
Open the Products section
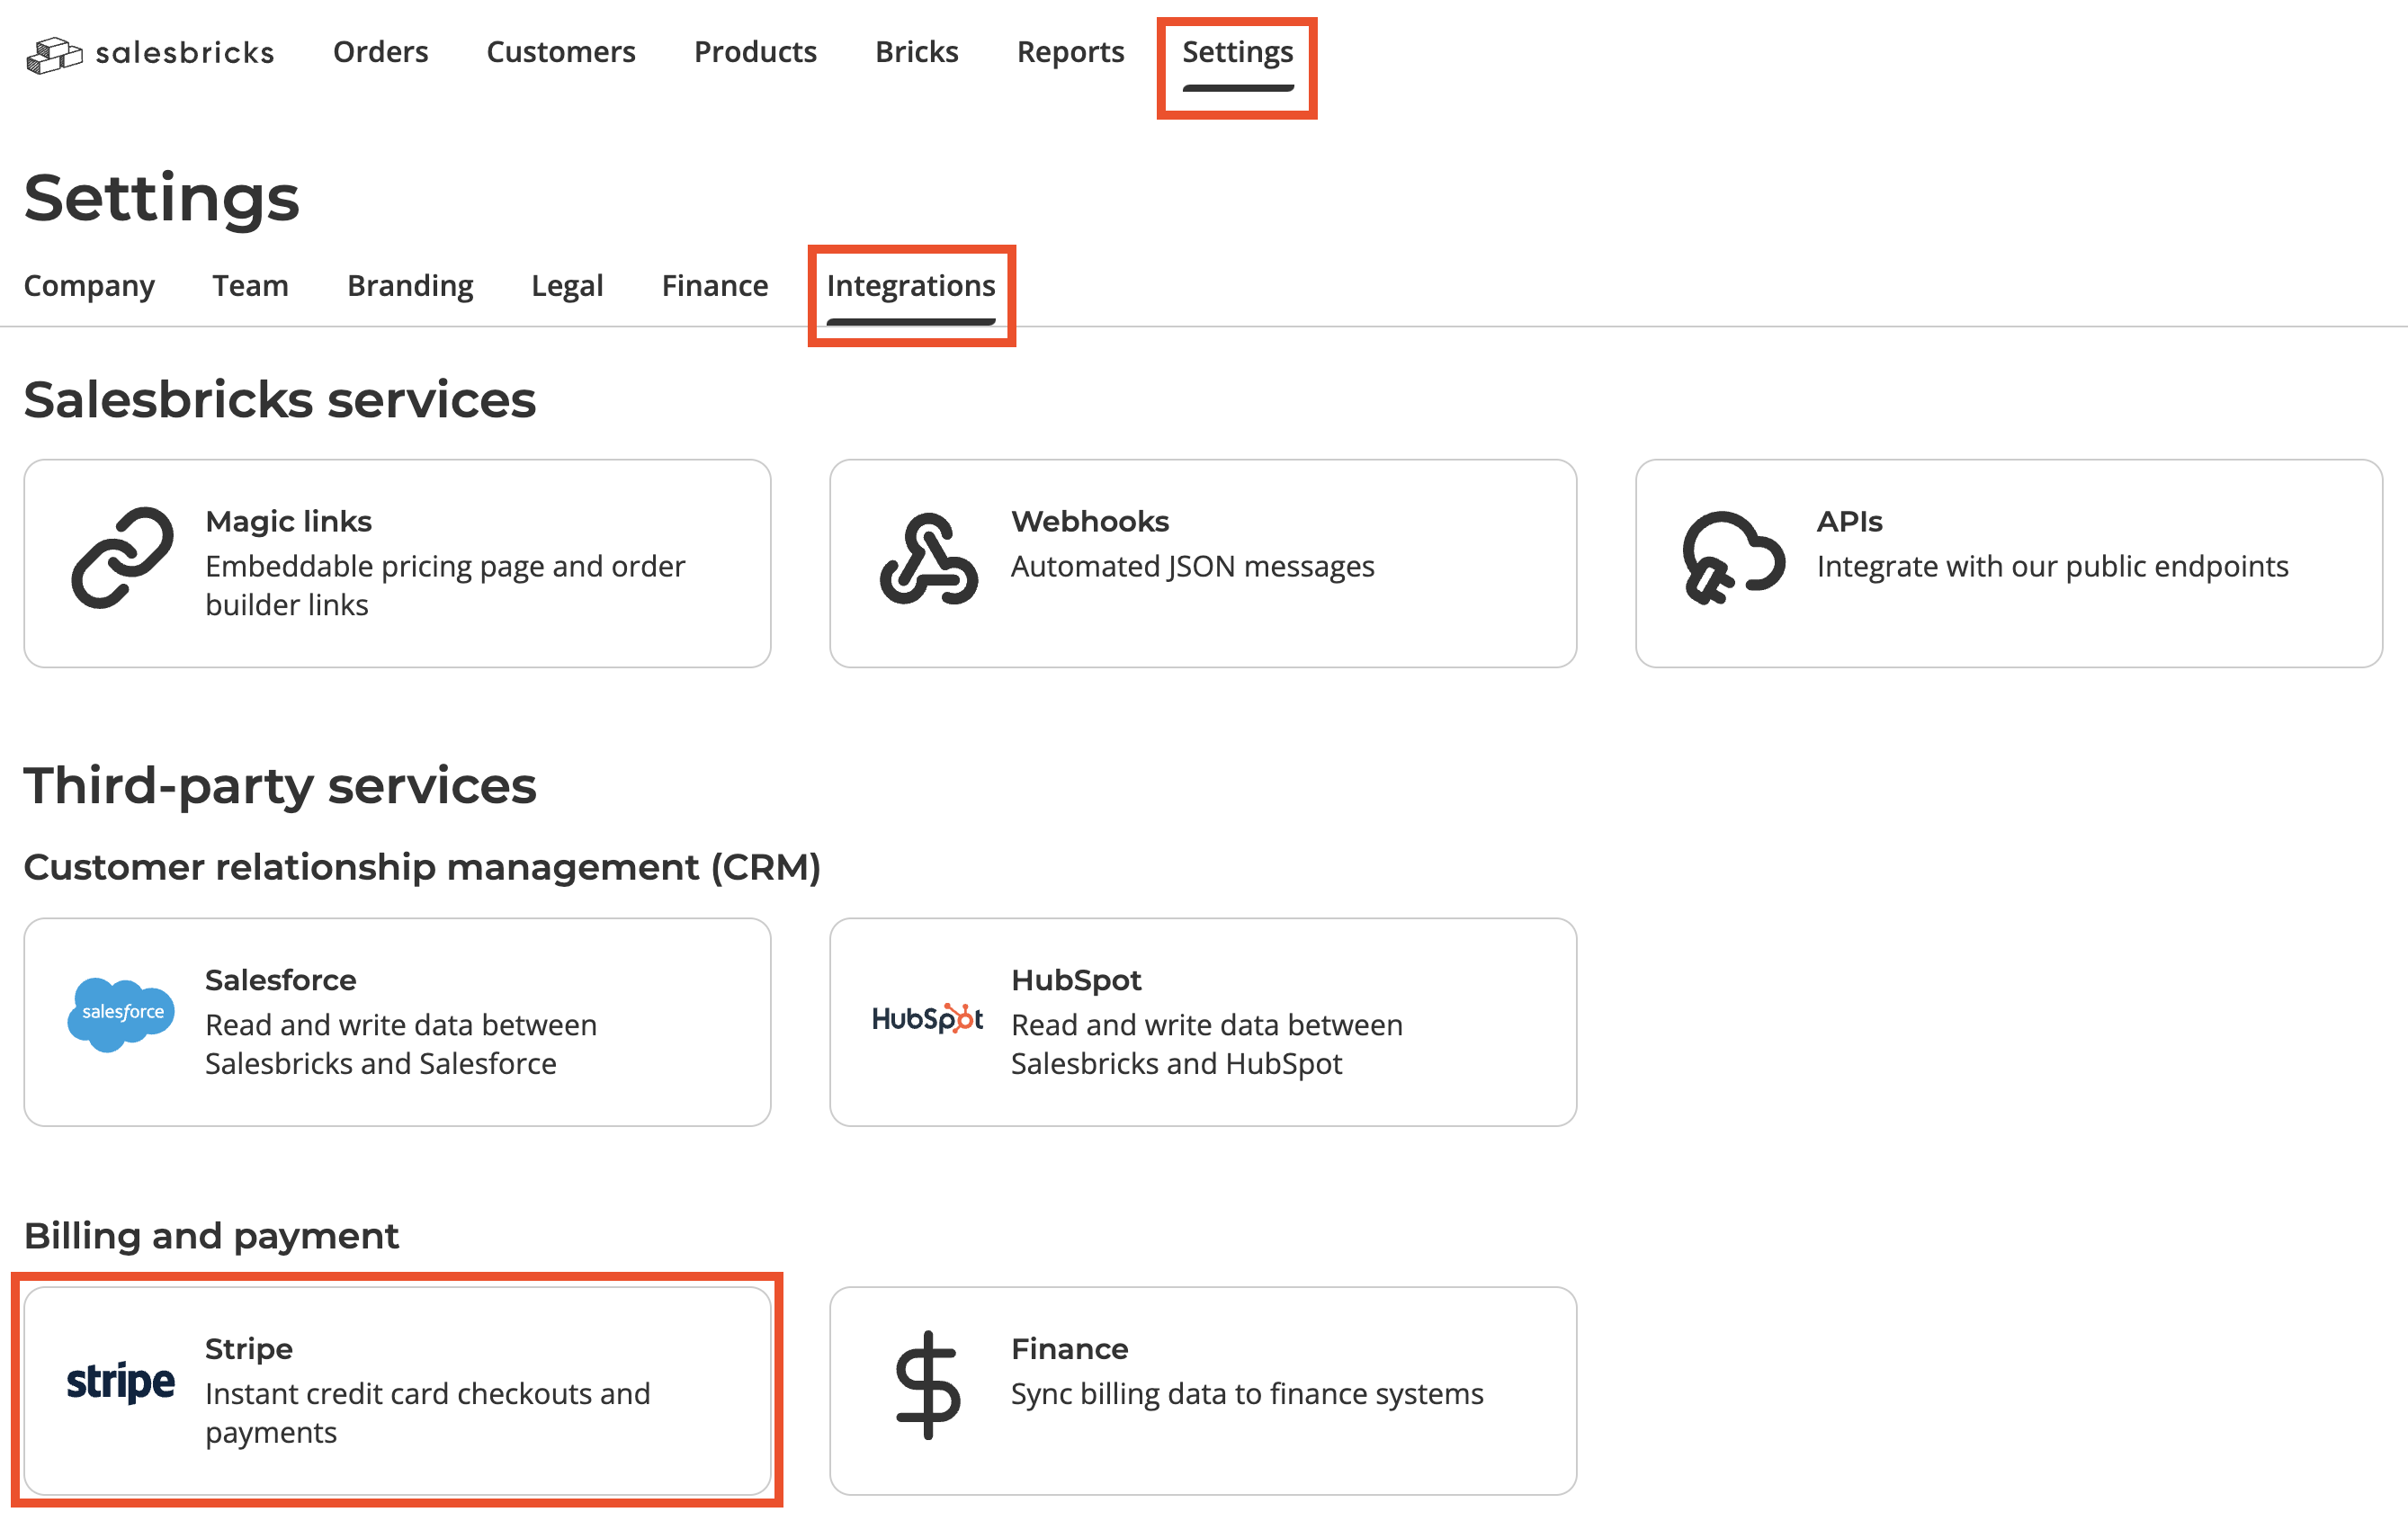(755, 52)
